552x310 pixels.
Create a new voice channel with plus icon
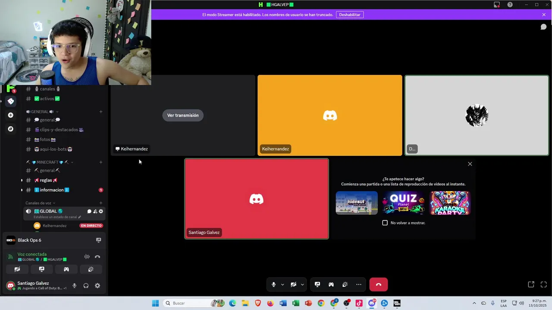[101, 203]
